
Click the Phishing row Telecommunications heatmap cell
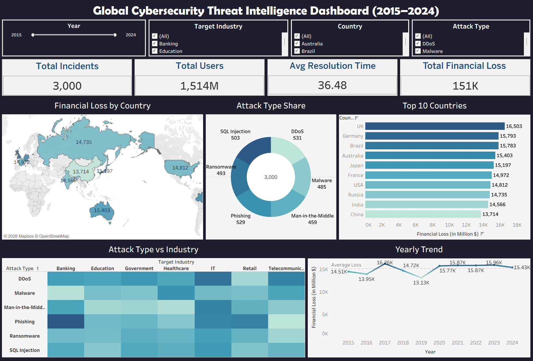pos(286,321)
